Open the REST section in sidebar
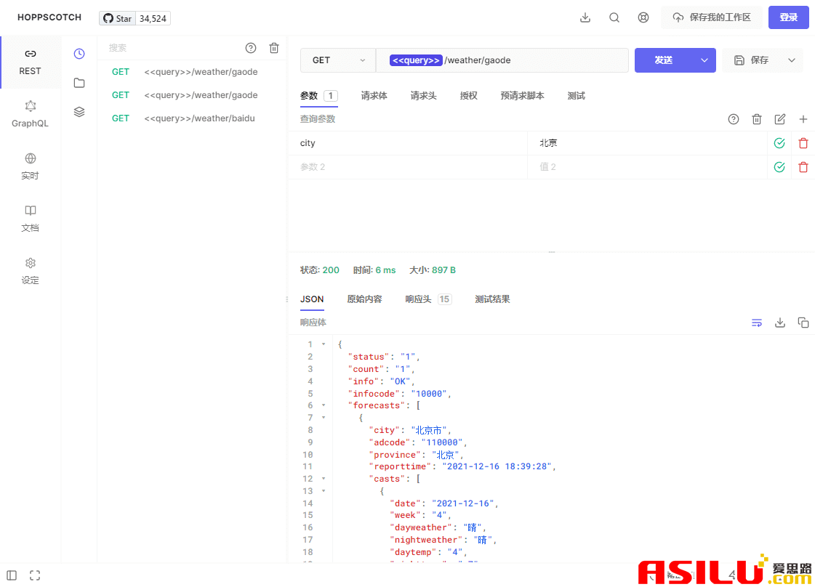 click(x=30, y=62)
